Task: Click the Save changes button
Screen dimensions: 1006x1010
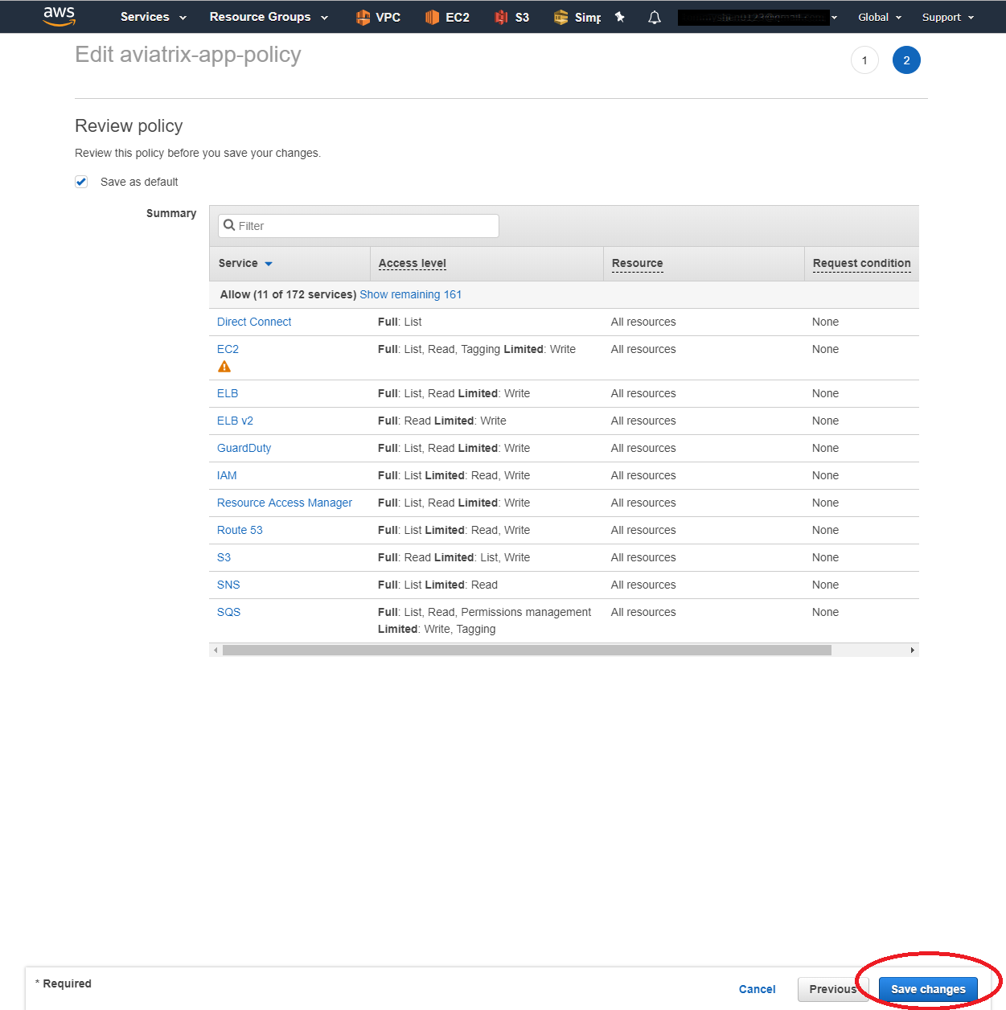Action: click(x=927, y=989)
